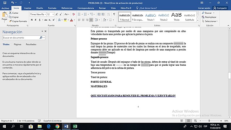
Task: Click the Excel icon in taskbar
Action: coord(75,126)
